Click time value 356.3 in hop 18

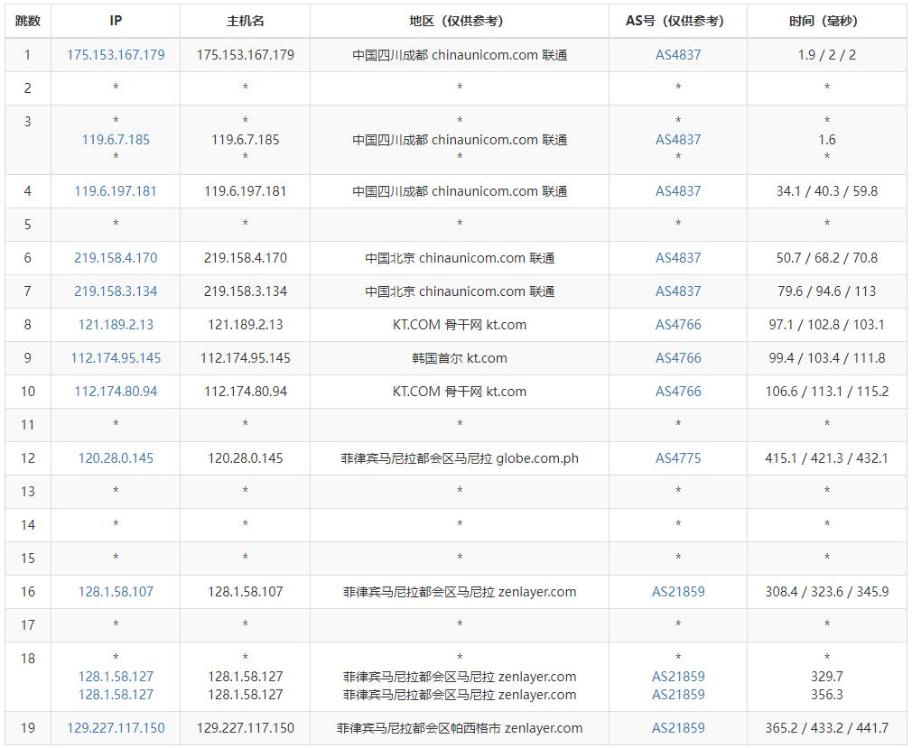826,695
